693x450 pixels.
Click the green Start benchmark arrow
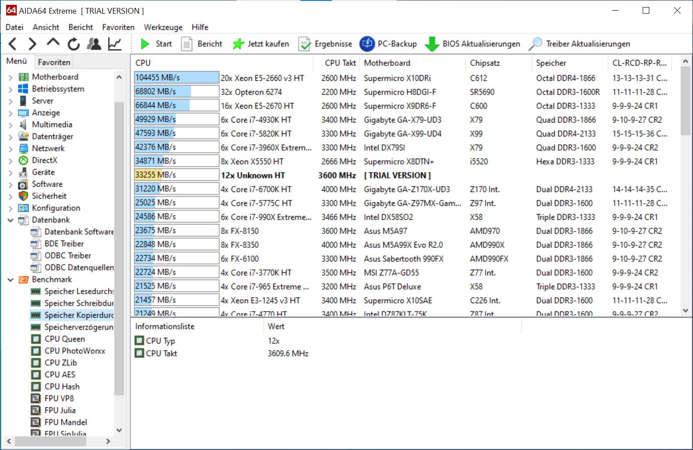(145, 44)
